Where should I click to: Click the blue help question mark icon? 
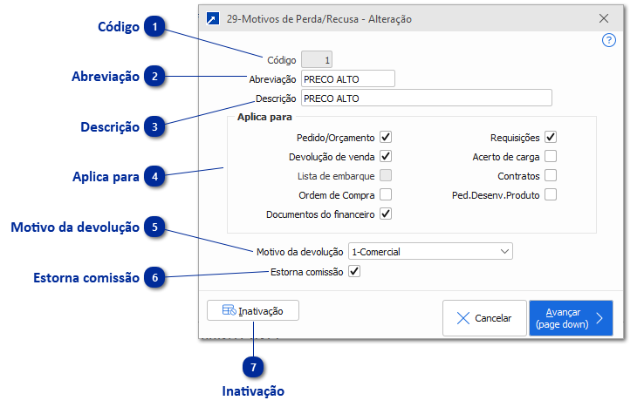(x=609, y=40)
